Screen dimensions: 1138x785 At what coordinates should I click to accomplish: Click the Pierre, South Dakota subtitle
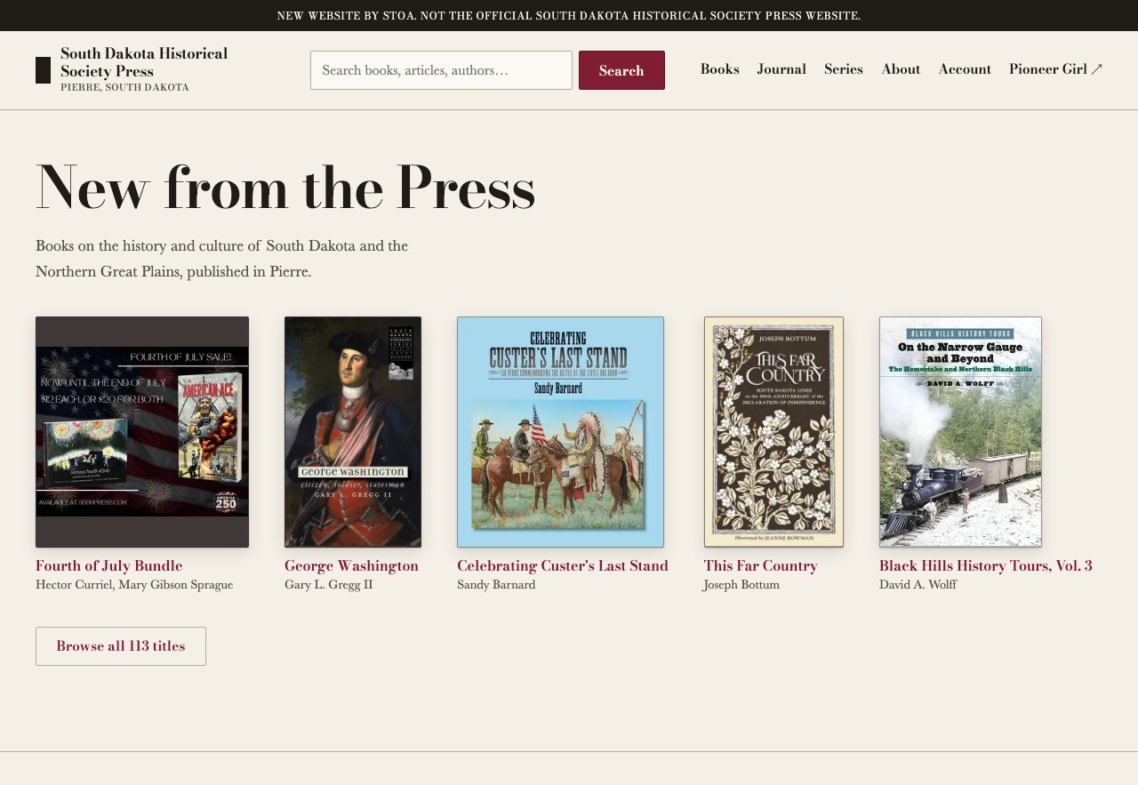point(124,87)
